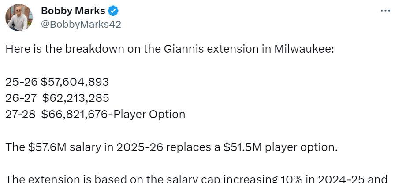This screenshot has width=395, height=183.
Task: Click the Player Option text after 27-28 salary
Action: (149, 114)
